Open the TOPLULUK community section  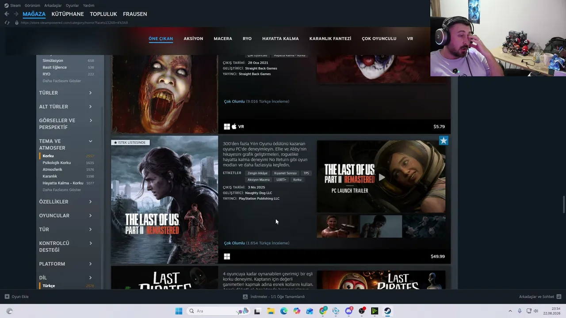click(x=103, y=14)
